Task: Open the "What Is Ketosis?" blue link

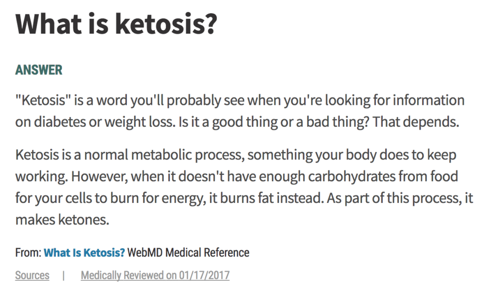Action: [84, 253]
